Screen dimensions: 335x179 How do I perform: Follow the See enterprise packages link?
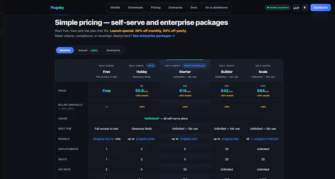point(154,36)
